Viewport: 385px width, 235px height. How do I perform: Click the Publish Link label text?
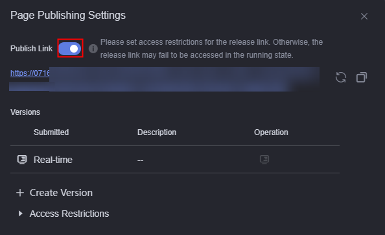pos(31,49)
